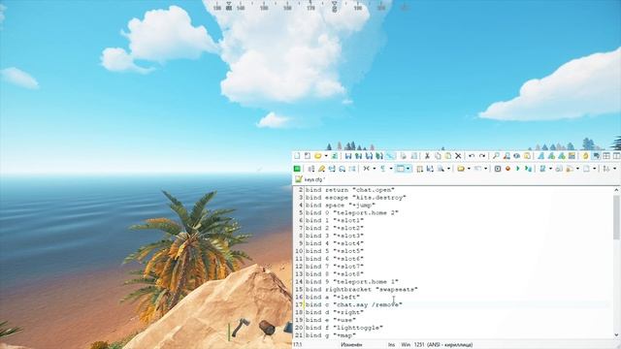Open dropdown next to the paragraph mark icon
621x349 pixels.
pos(391,169)
